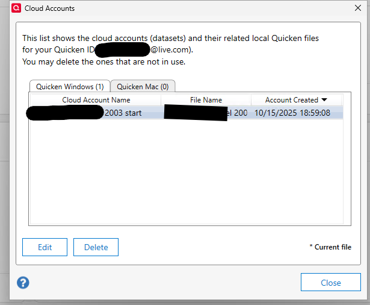Click the Quicken logo in the title bar
The width and height of the screenshot is (370, 305).
16,8
